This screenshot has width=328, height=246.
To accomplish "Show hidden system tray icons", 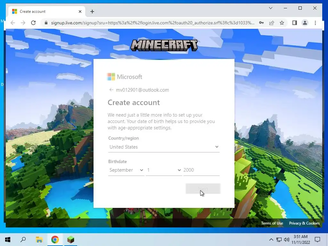I will tap(271, 240).
